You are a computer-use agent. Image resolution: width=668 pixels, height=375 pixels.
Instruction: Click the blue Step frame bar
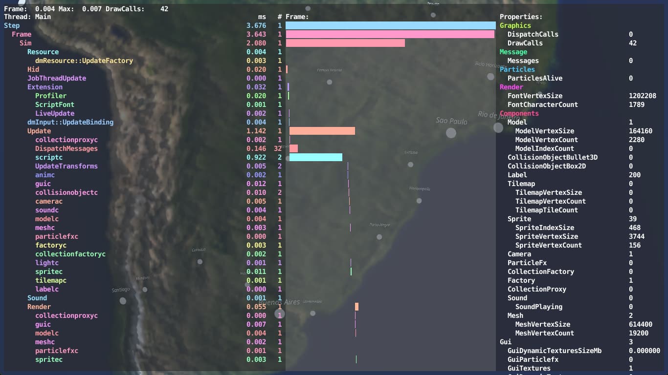pos(390,25)
